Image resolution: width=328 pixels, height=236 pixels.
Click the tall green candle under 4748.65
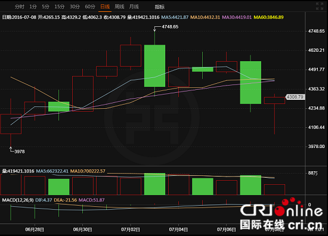pyautogui.click(x=155, y=65)
